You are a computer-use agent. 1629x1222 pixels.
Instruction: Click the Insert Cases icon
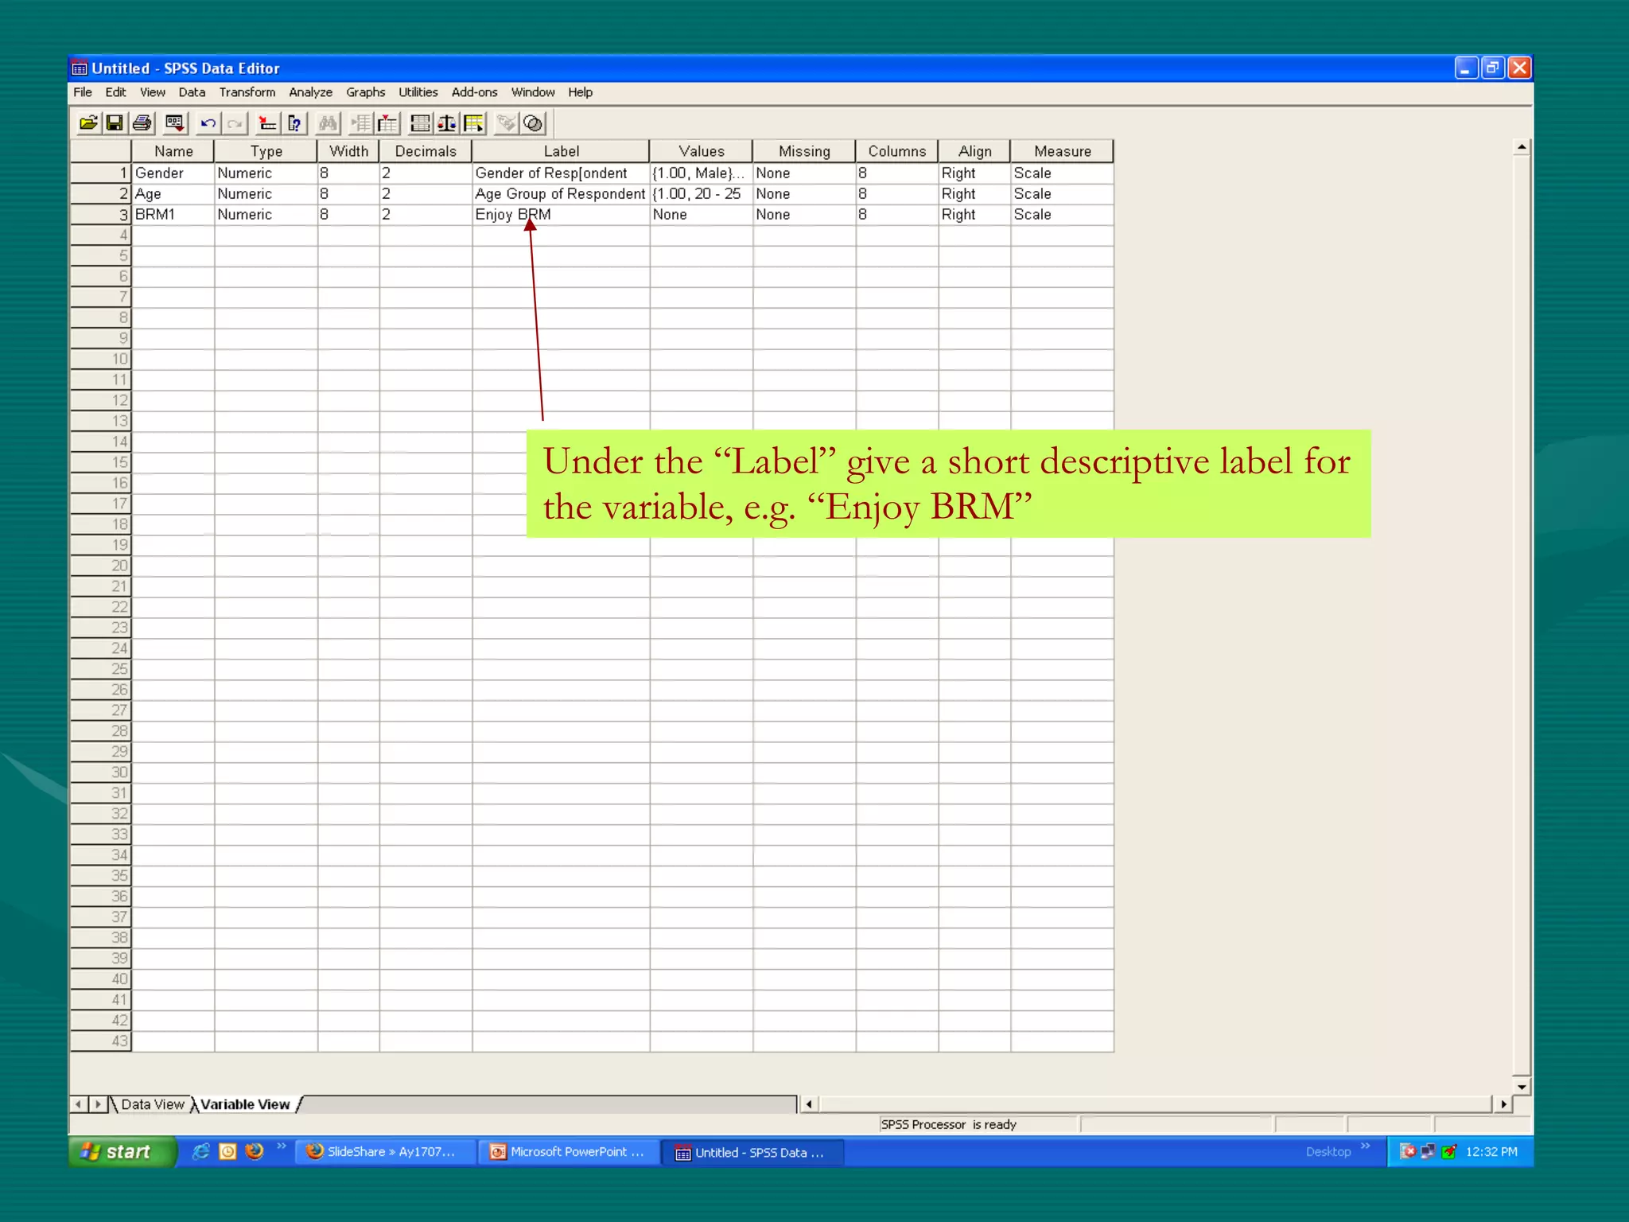[361, 123]
